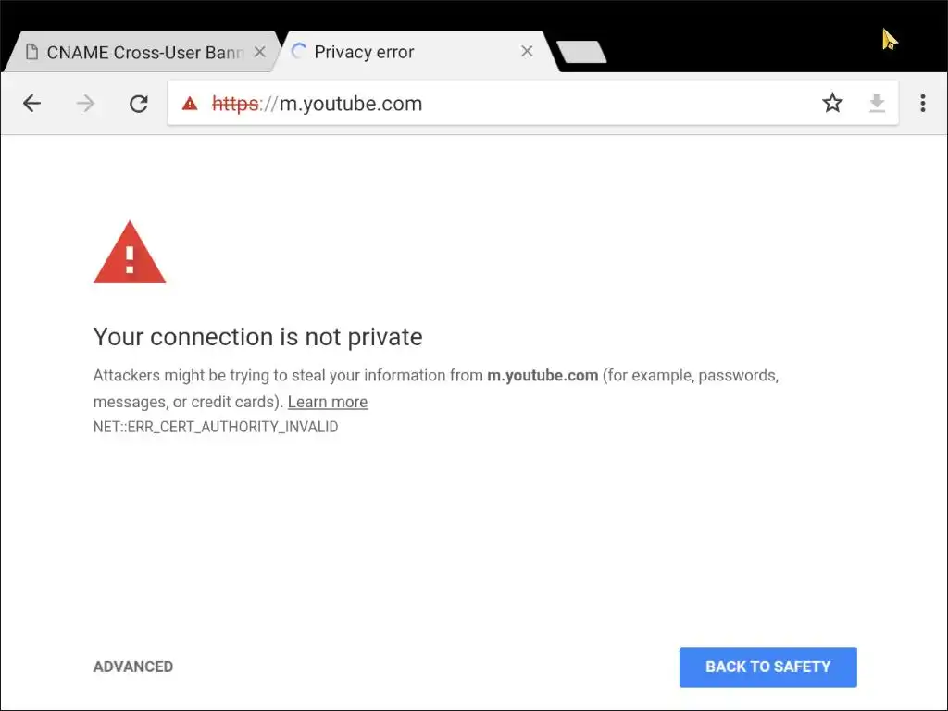948x711 pixels.
Task: Close the CNAME Cross-User tab
Action: click(x=260, y=52)
